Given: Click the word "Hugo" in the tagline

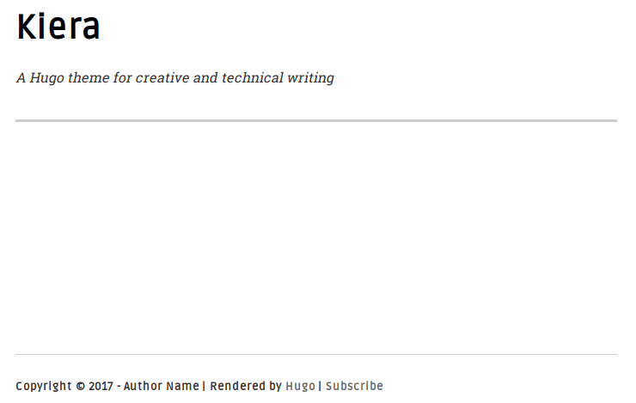Looking at the screenshot, I should click(x=46, y=78).
